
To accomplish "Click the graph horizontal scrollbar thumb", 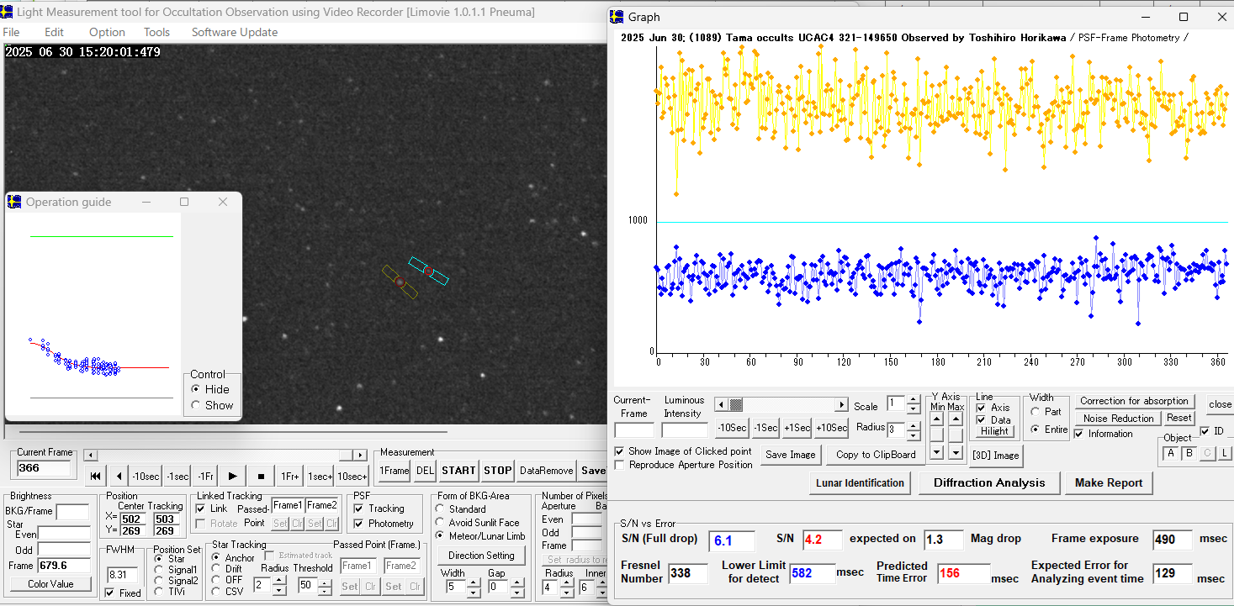I will tap(736, 405).
